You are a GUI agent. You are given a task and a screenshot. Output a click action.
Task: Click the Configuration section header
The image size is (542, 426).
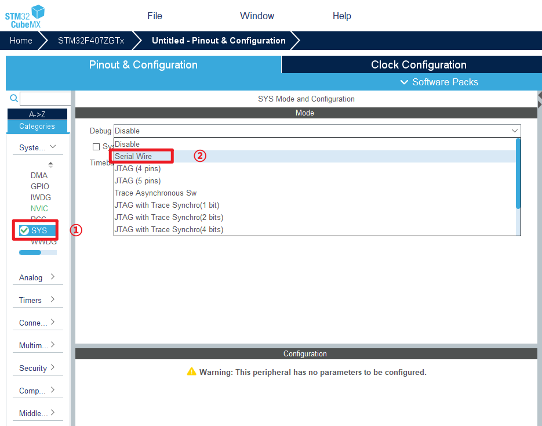(306, 353)
